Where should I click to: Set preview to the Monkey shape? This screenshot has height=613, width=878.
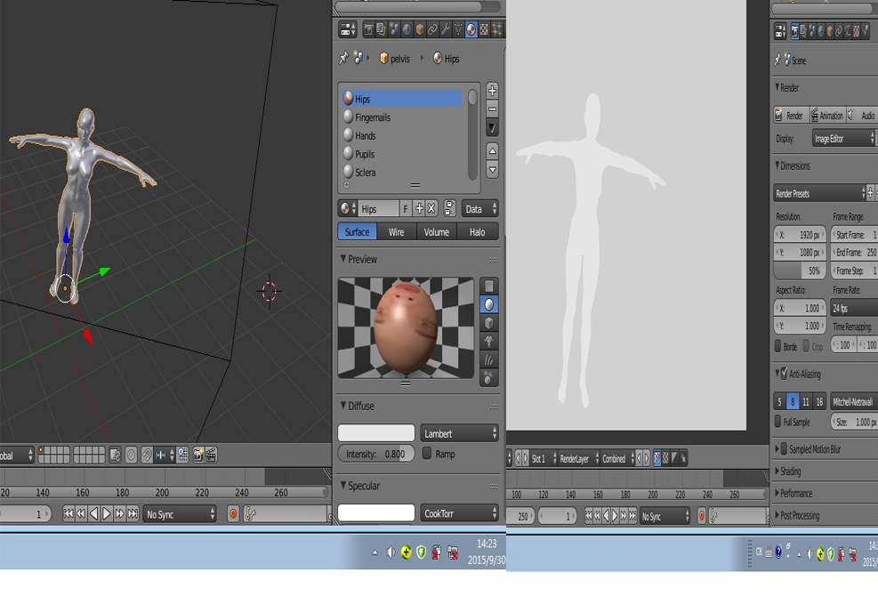[x=488, y=341]
